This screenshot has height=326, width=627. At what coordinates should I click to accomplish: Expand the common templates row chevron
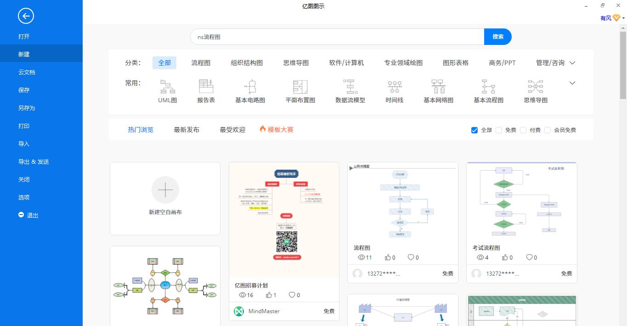(572, 83)
